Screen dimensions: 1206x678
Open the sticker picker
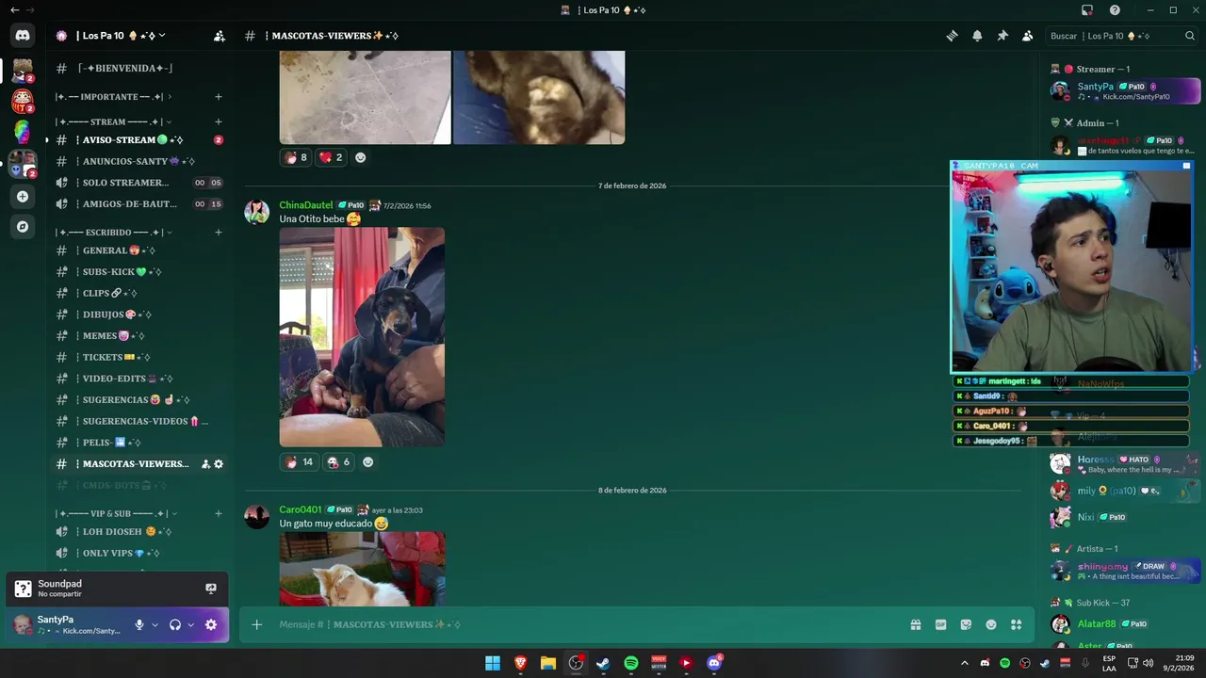[x=966, y=624]
